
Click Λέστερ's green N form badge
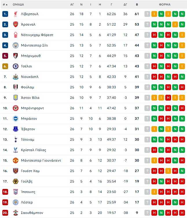click(175, 202)
